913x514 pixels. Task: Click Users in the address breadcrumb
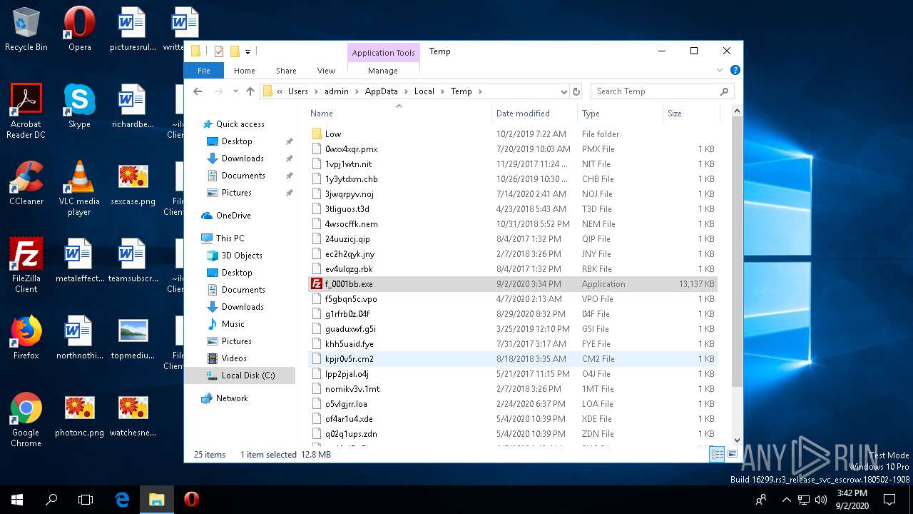tap(297, 91)
